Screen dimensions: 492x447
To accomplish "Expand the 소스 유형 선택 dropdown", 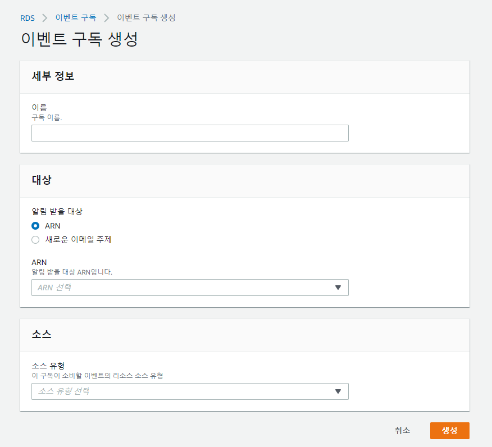I will coord(190,391).
